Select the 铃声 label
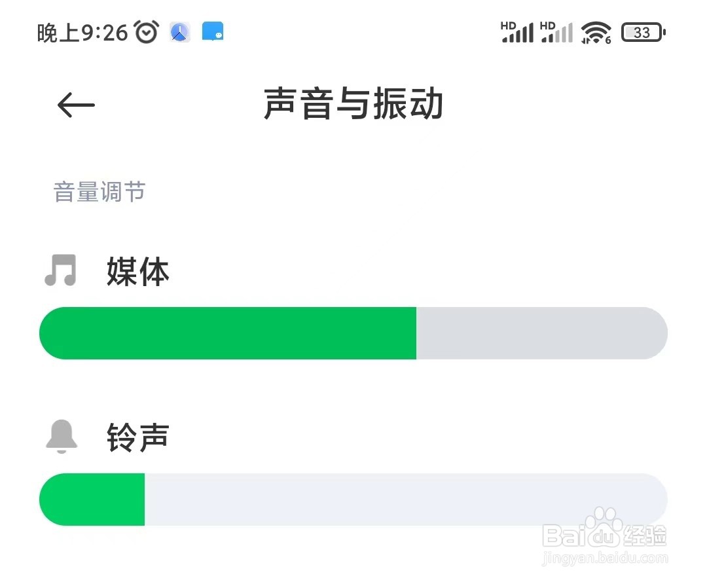 pyautogui.click(x=137, y=436)
